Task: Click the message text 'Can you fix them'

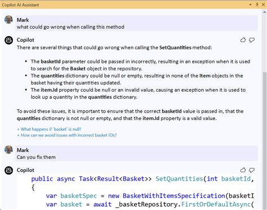Action: 36,157
